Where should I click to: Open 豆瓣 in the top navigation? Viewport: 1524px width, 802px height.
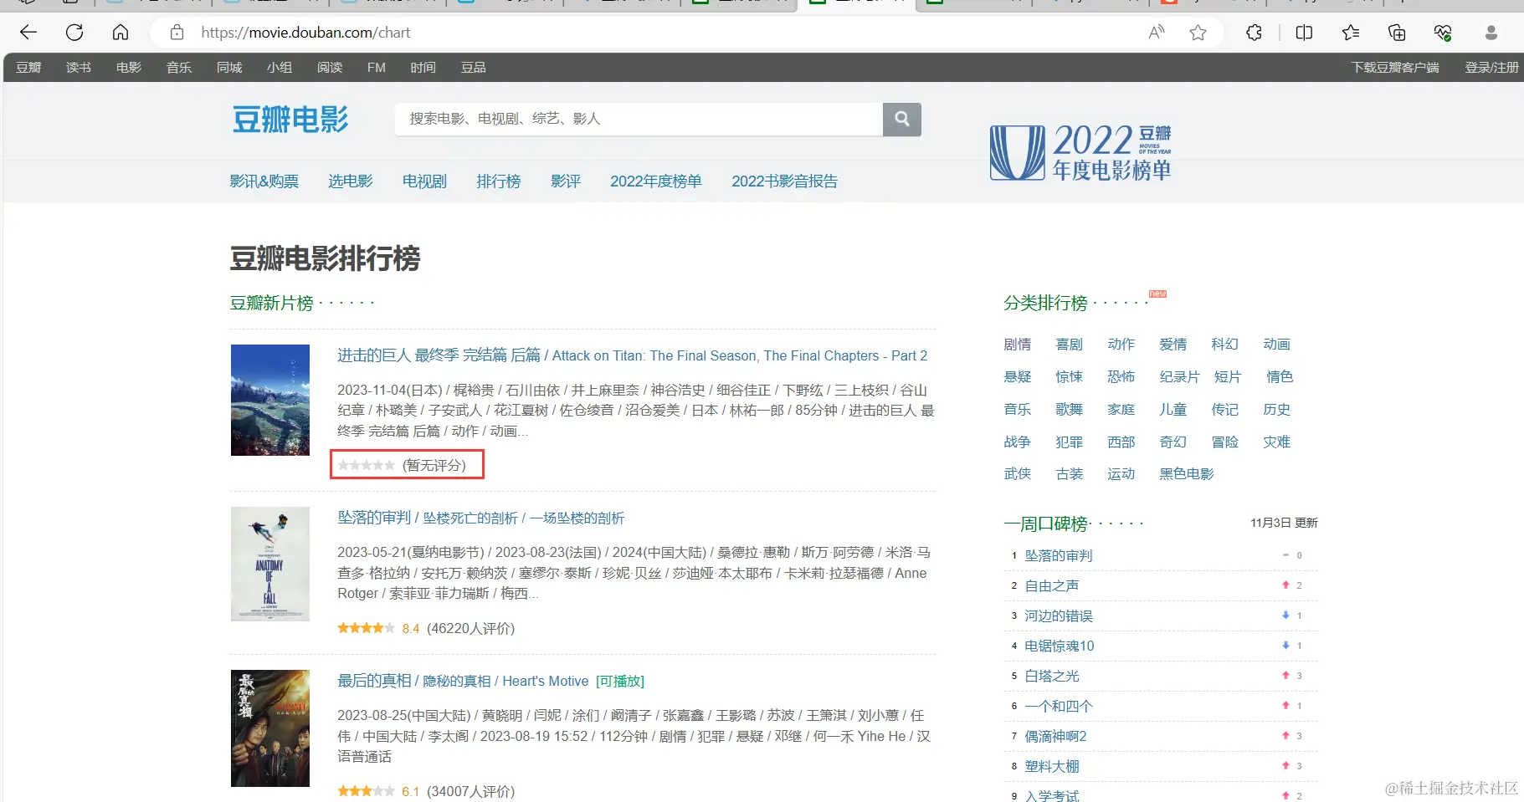tap(28, 68)
